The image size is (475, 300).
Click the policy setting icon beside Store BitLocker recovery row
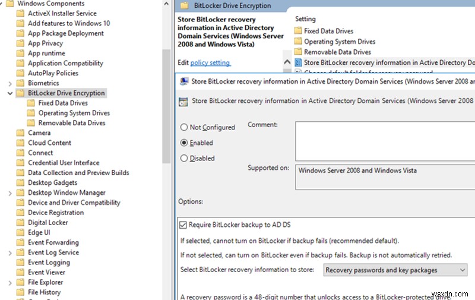click(x=298, y=62)
